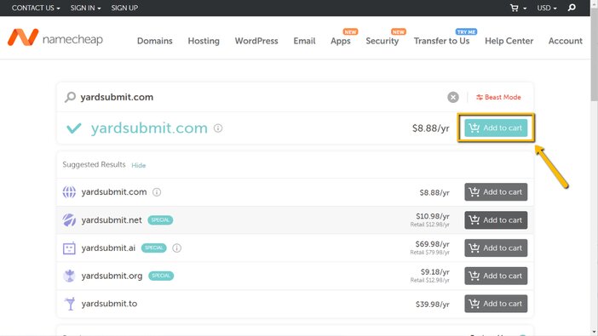Click the Namecheap logo

pyautogui.click(x=55, y=37)
